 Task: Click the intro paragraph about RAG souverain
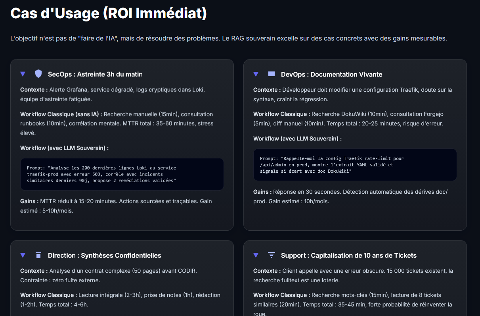point(228,39)
